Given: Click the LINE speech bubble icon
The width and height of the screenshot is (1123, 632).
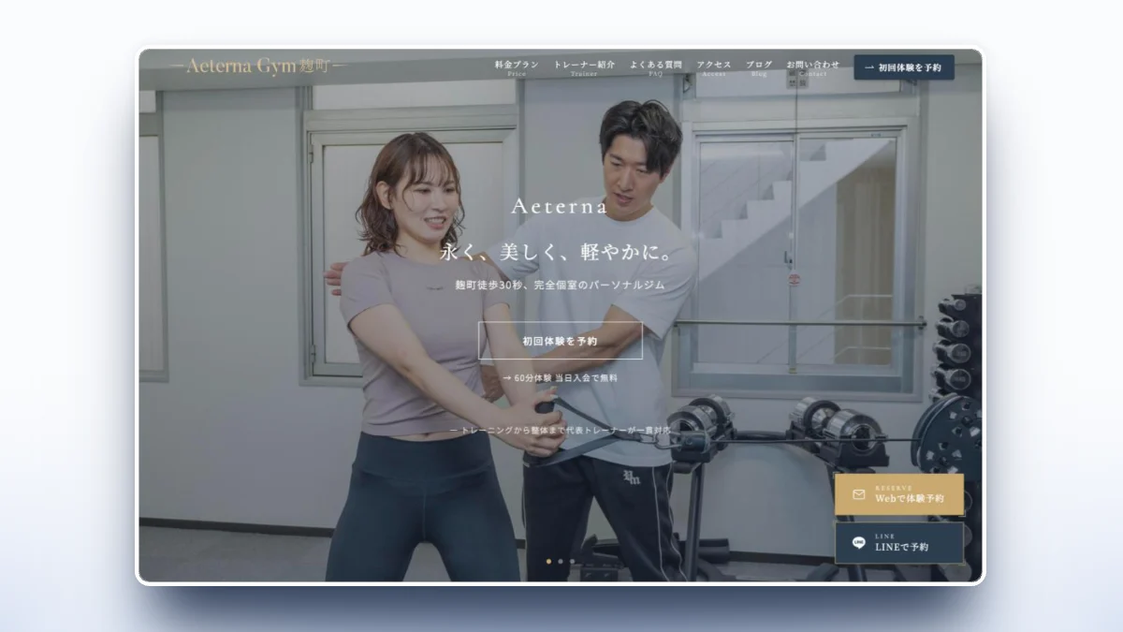Looking at the screenshot, I should coord(859,543).
